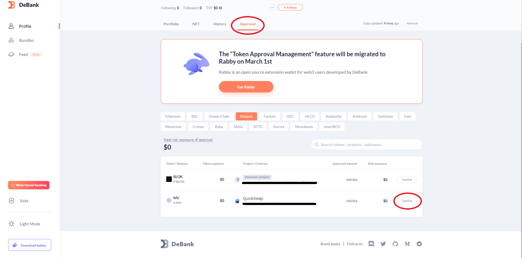Select the Moonbeam chain filter
Viewport: 522px width, 258px height.
click(x=304, y=127)
